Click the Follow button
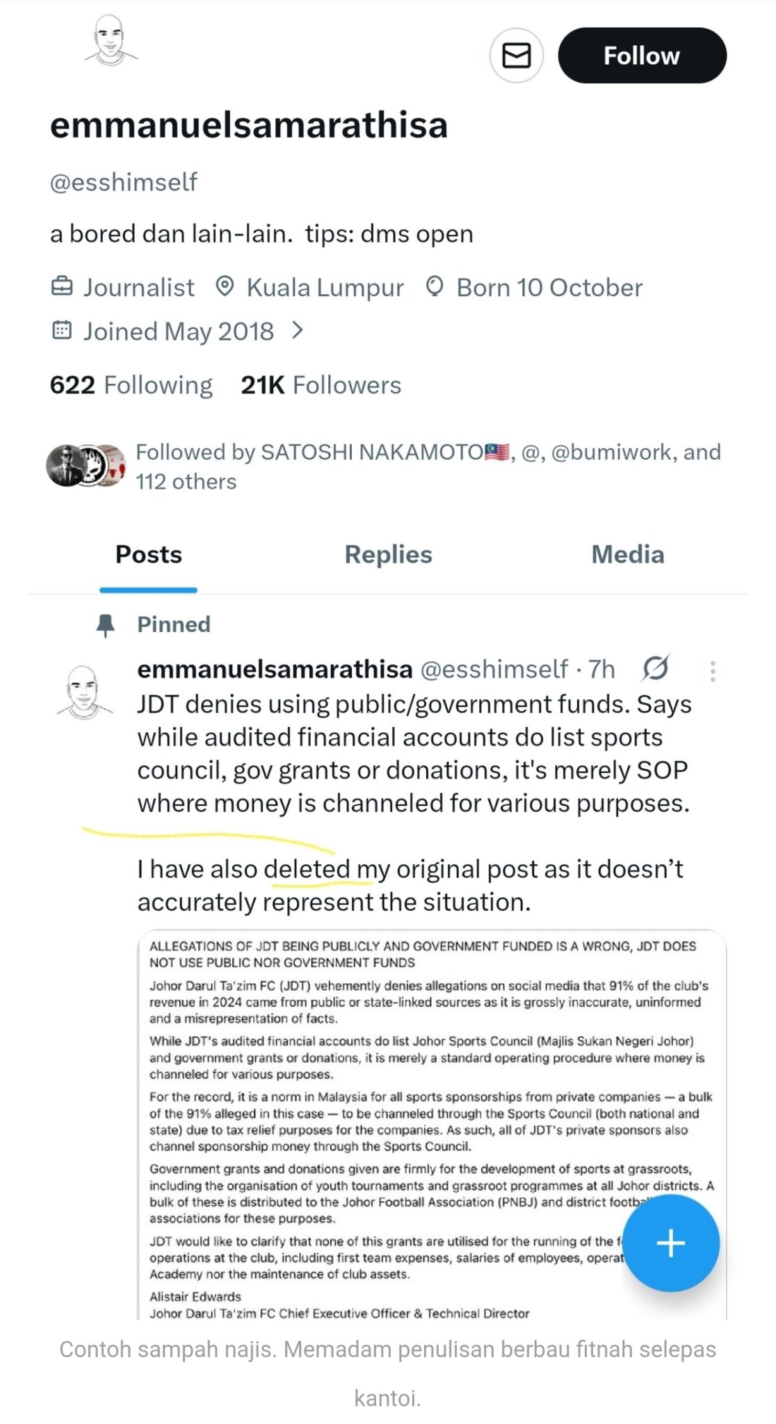Viewport: 776px width, 1424px height. pos(642,56)
